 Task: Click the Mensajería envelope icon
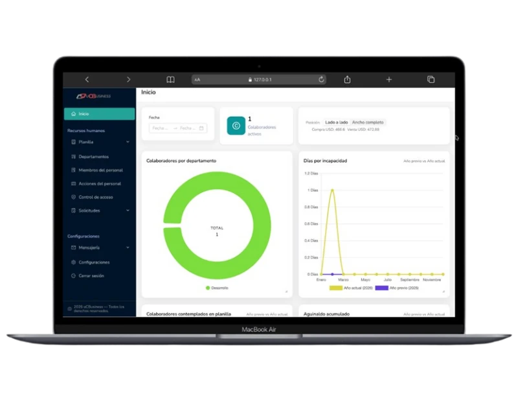[73, 247]
